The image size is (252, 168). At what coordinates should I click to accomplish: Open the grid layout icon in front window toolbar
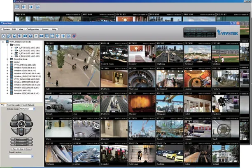[47, 36]
